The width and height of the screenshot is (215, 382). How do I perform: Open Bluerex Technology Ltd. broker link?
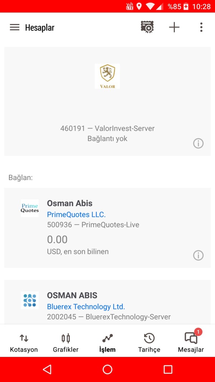click(86, 306)
